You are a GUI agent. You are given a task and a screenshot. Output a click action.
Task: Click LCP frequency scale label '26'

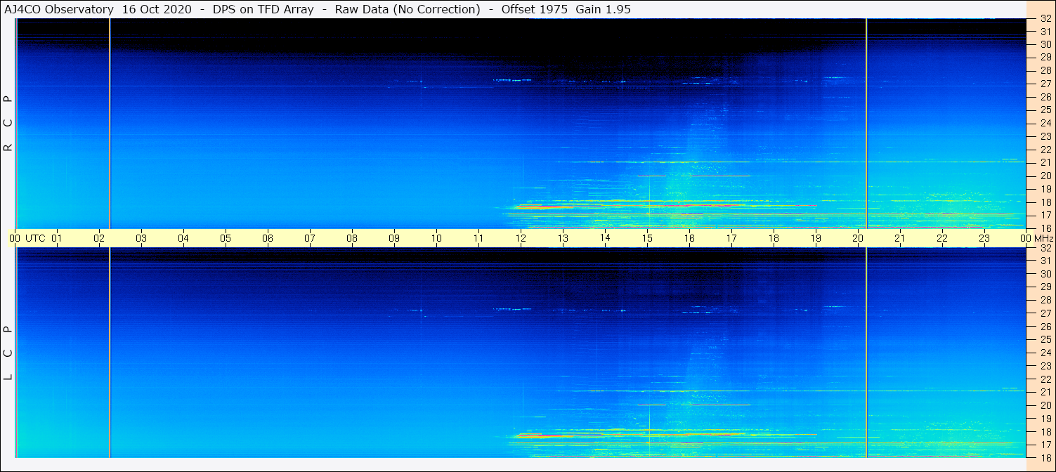click(x=1045, y=327)
